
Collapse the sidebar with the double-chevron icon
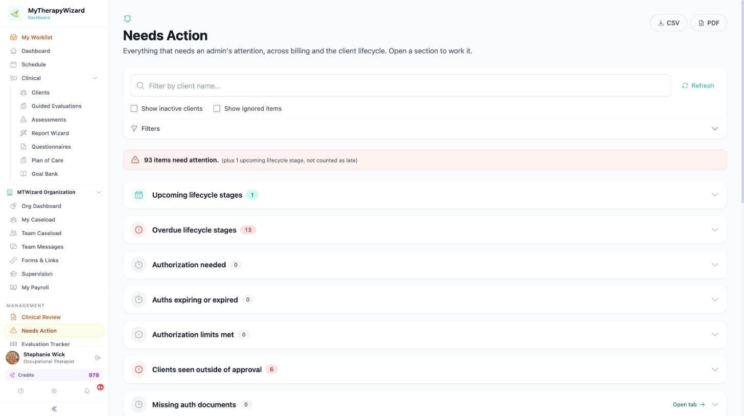click(54, 409)
